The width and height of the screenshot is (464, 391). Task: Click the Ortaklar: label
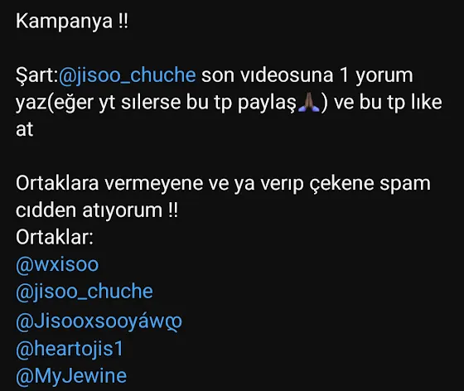tap(55, 237)
